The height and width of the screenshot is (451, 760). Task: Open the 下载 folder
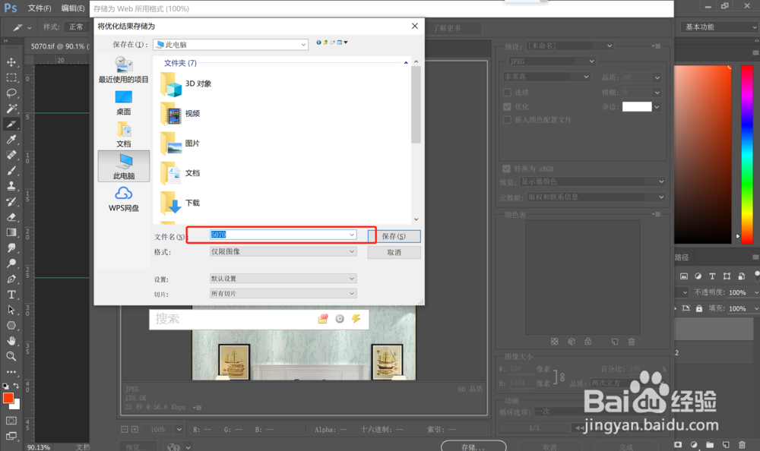(x=180, y=203)
